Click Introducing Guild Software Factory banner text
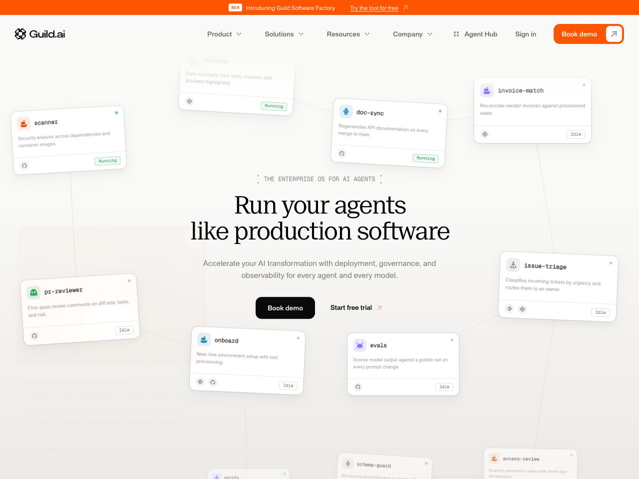 290,8
